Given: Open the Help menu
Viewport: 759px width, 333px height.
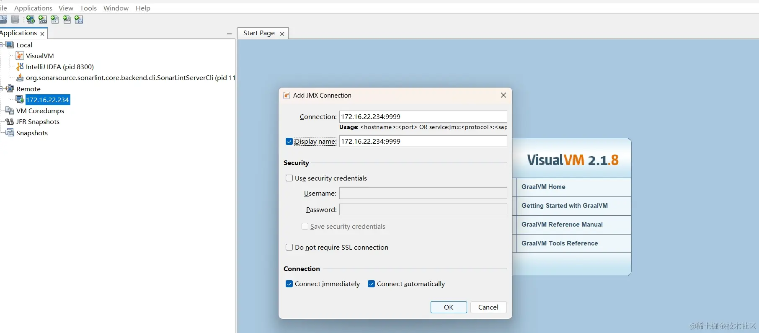Looking at the screenshot, I should coord(143,8).
